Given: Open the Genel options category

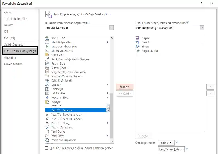Looking at the screenshot, I should tap(8, 12).
